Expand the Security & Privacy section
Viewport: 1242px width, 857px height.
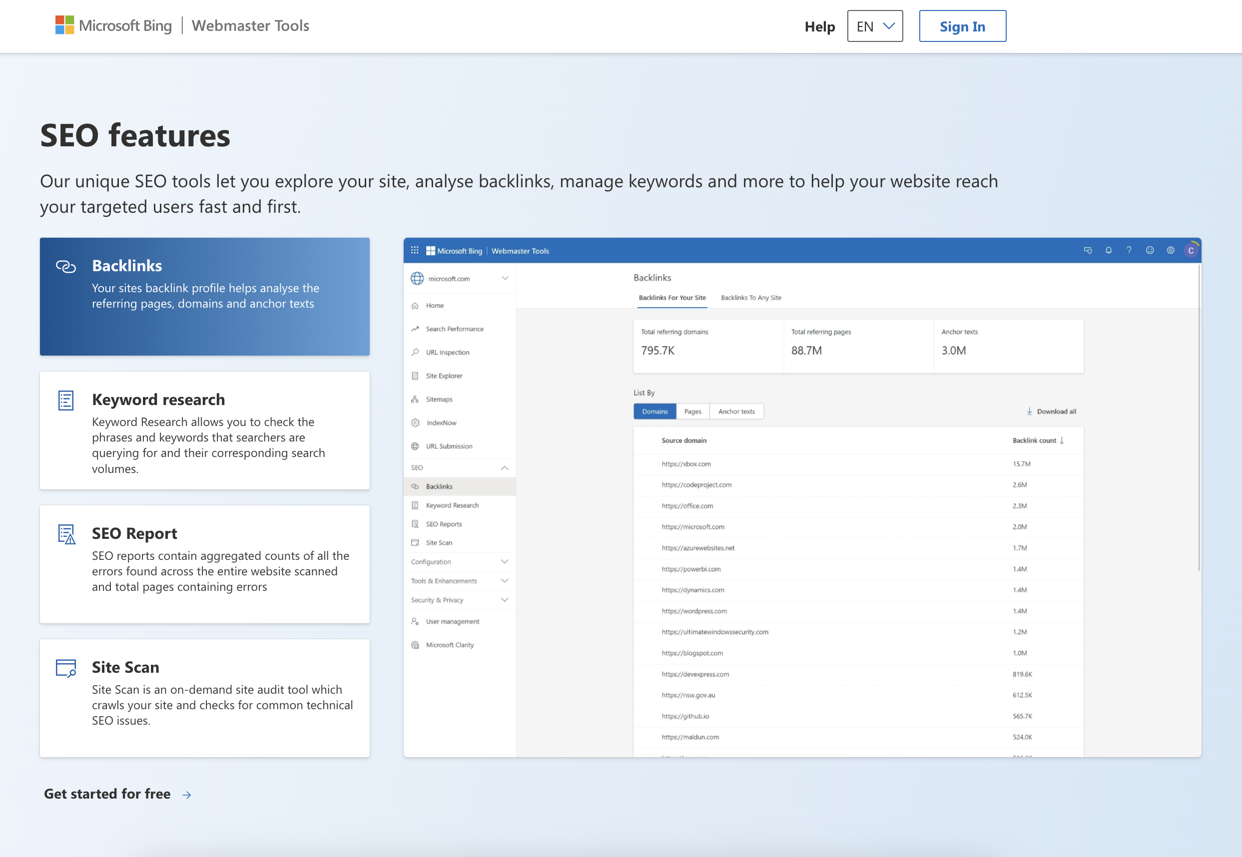(460, 600)
